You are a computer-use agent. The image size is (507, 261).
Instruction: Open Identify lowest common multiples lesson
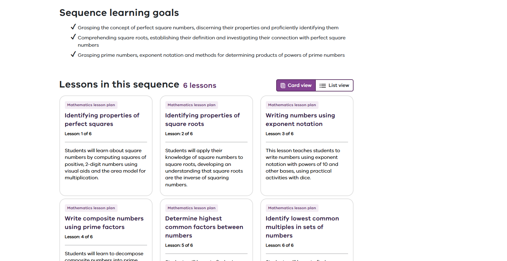click(302, 227)
